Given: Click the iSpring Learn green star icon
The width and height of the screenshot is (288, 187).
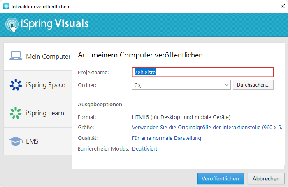Looking at the screenshot, I should coord(16,113).
